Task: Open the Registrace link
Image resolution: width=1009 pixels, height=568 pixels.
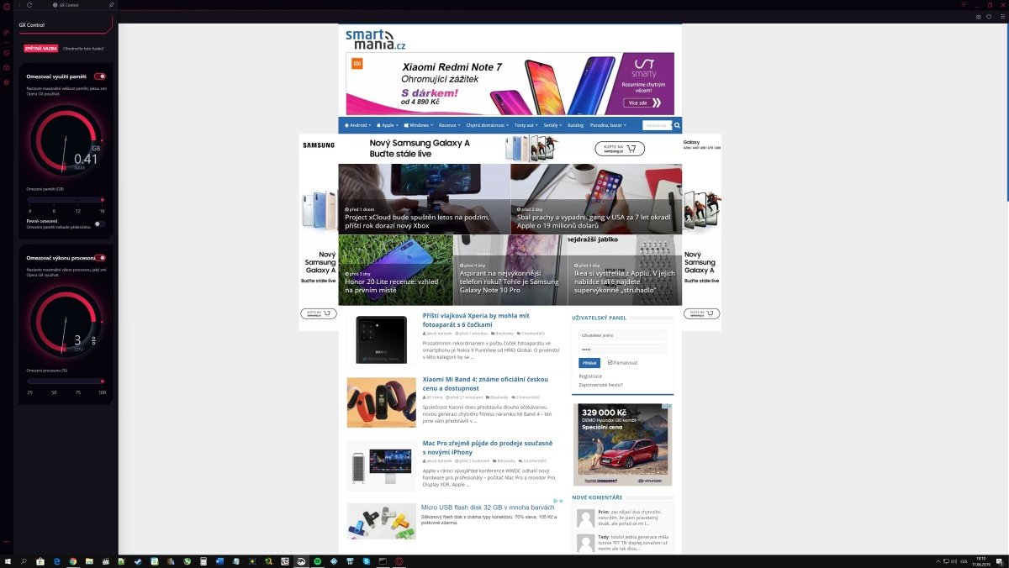Action: tap(590, 376)
